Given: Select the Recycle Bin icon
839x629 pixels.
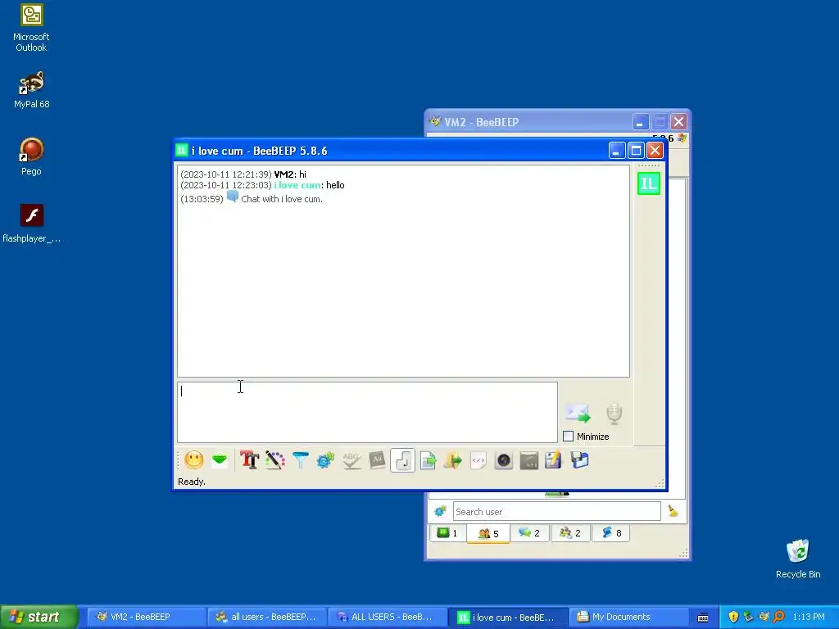Looking at the screenshot, I should pyautogui.click(x=798, y=559).
